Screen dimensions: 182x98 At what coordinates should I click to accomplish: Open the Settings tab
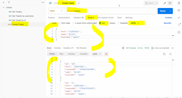[x=129, y=18]
